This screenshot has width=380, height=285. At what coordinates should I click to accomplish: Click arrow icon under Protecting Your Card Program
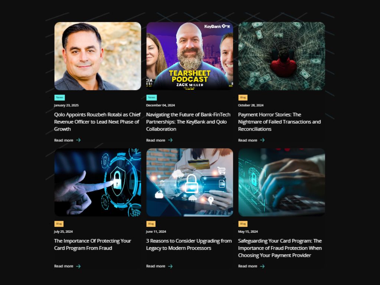coord(78,266)
